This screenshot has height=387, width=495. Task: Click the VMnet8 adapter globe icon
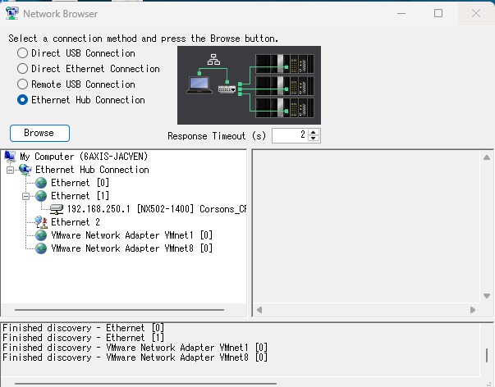[41, 248]
